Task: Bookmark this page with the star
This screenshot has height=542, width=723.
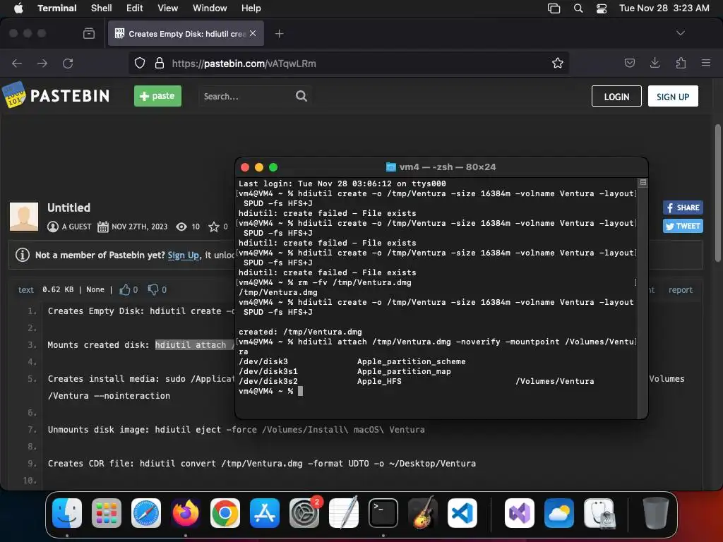Action: (x=558, y=63)
